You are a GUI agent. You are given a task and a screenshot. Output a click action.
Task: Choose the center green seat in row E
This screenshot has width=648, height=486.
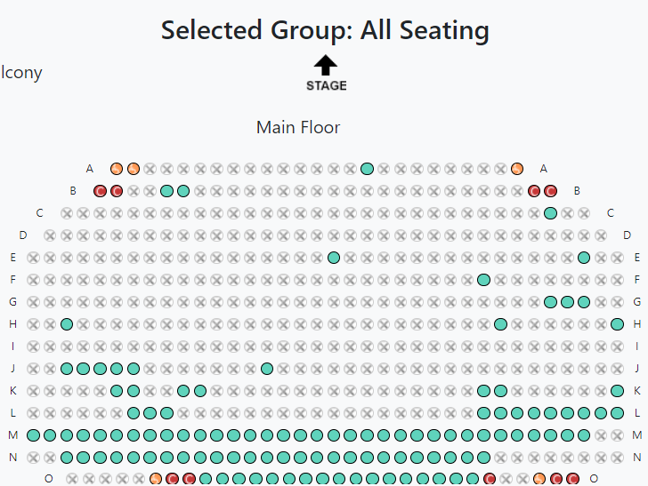(334, 258)
